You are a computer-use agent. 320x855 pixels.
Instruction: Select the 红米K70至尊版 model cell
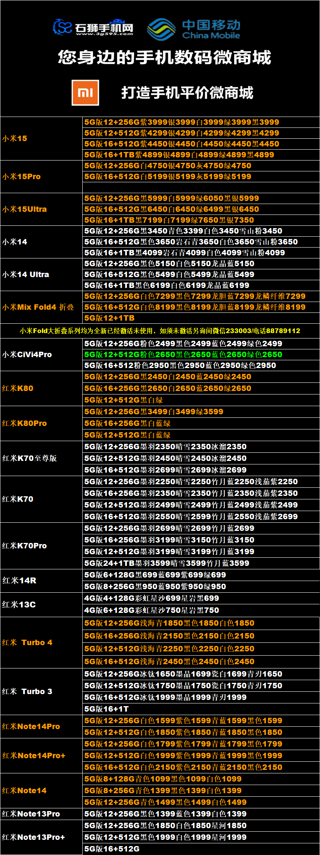pos(42,458)
